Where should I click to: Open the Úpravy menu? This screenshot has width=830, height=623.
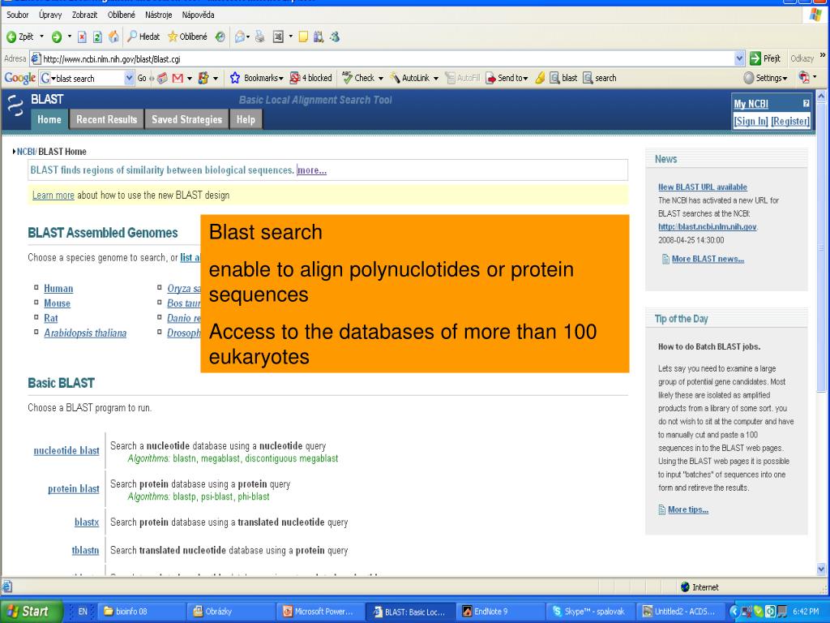(x=50, y=15)
